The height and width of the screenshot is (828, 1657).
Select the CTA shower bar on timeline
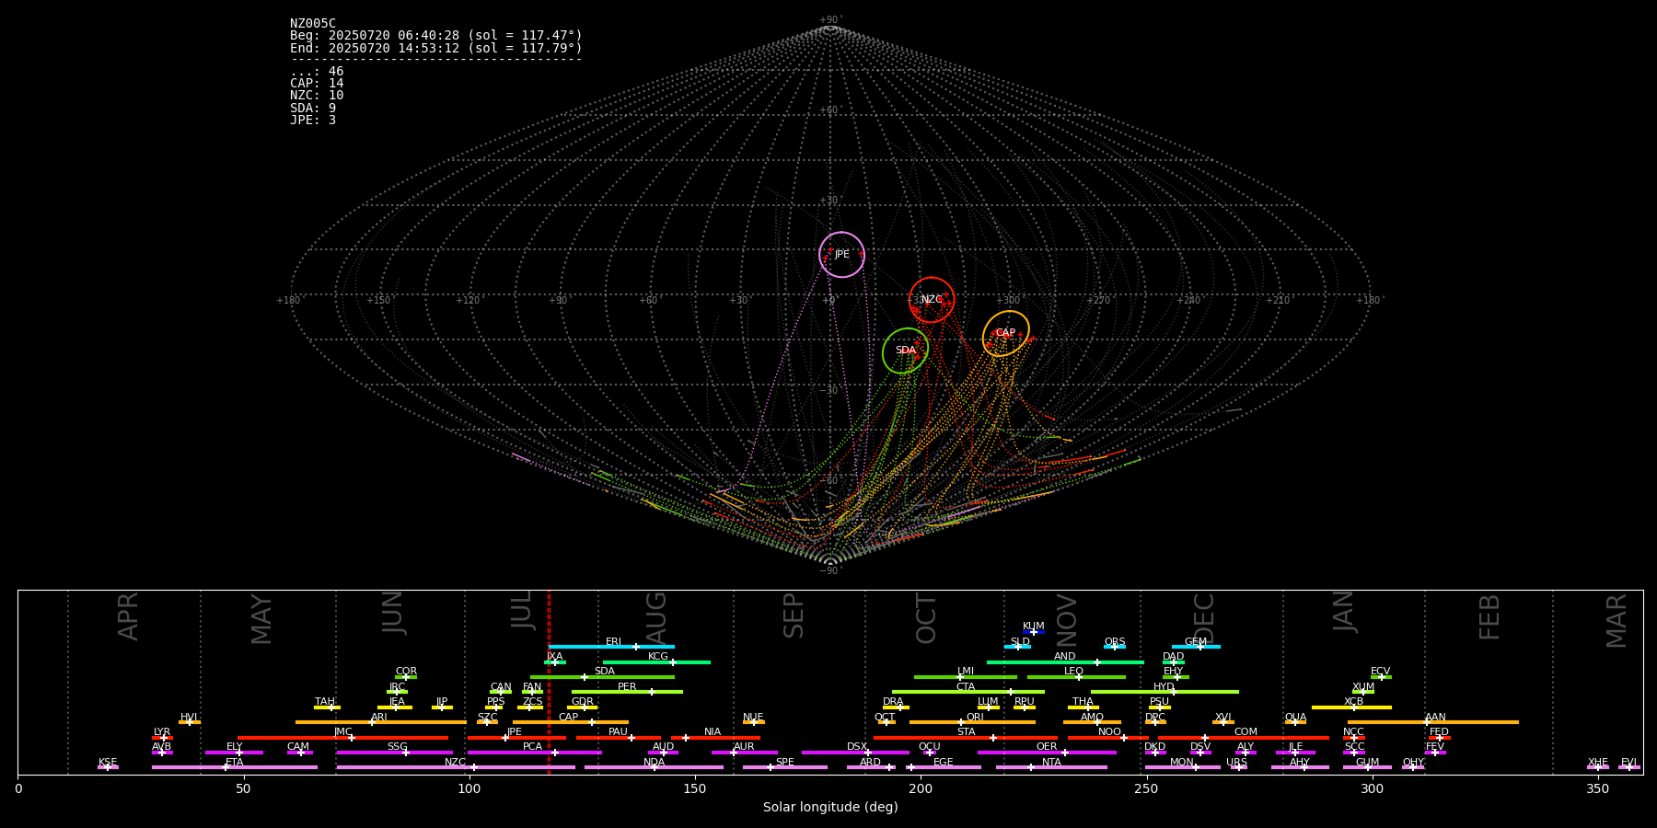click(968, 692)
